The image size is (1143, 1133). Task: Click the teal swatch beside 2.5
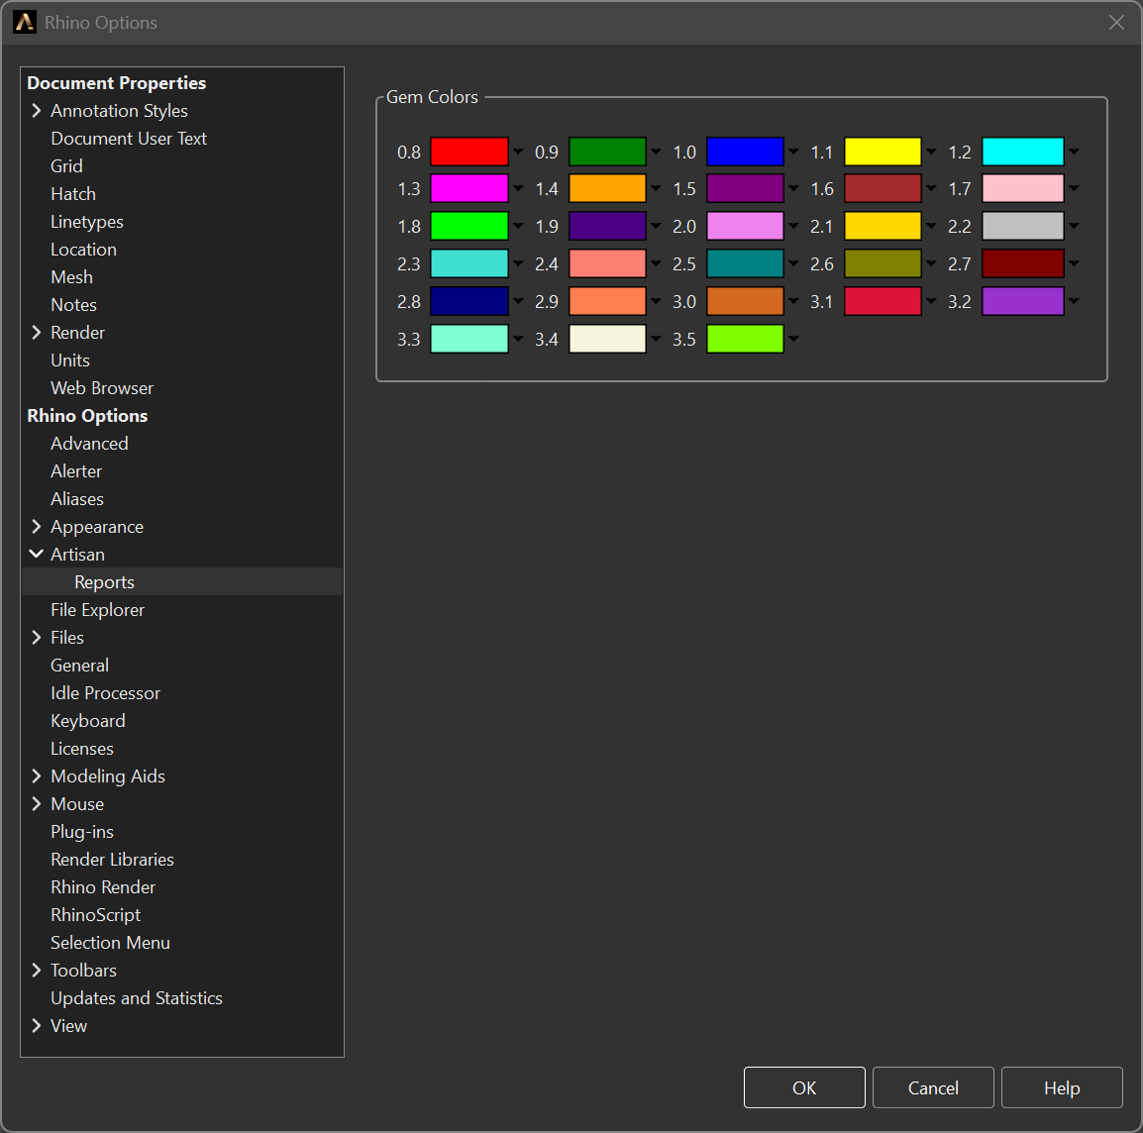pos(745,263)
